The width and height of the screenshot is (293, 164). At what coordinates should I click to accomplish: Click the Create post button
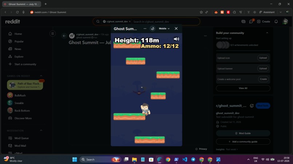pos(264,22)
